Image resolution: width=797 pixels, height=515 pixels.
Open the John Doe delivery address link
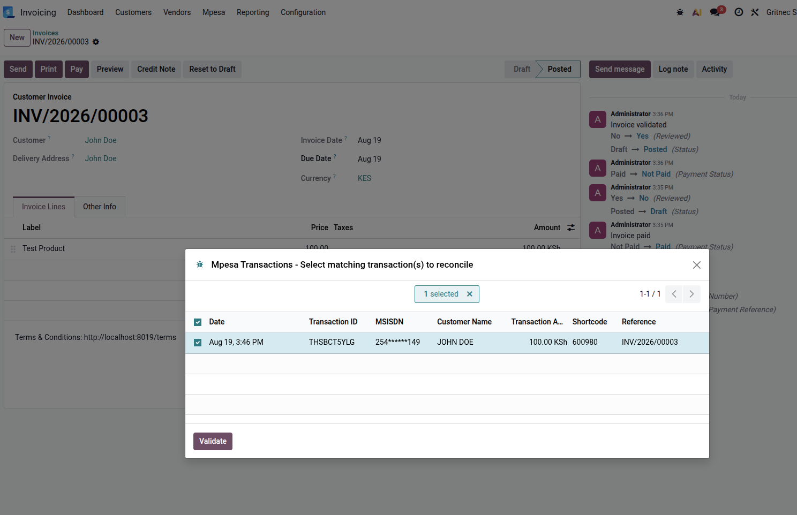click(101, 158)
